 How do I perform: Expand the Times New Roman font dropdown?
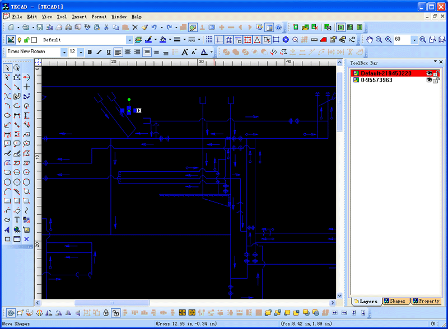tap(63, 52)
